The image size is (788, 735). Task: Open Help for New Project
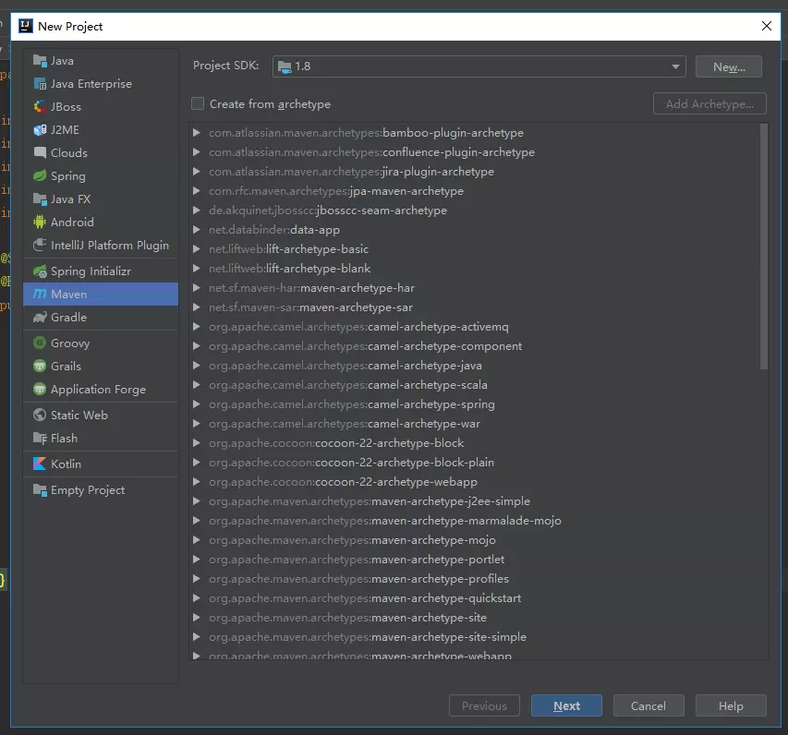[731, 705]
